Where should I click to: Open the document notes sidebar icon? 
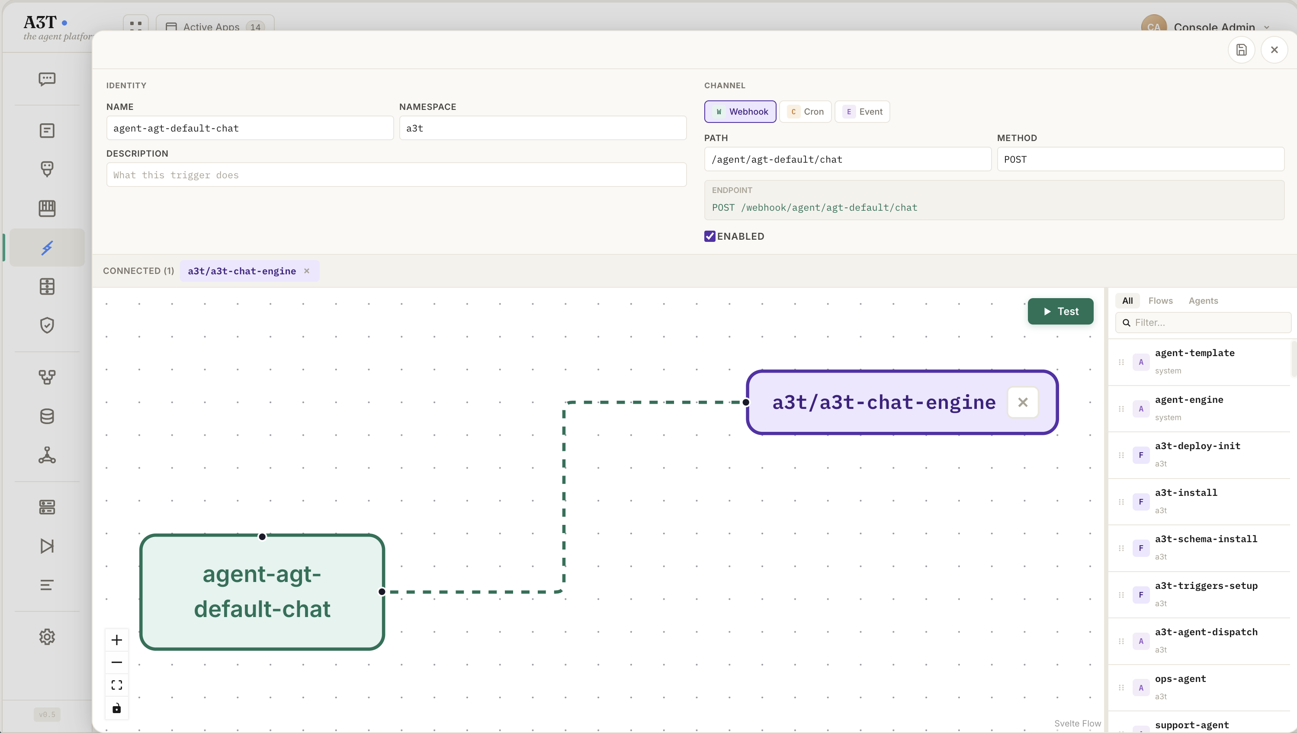47,131
